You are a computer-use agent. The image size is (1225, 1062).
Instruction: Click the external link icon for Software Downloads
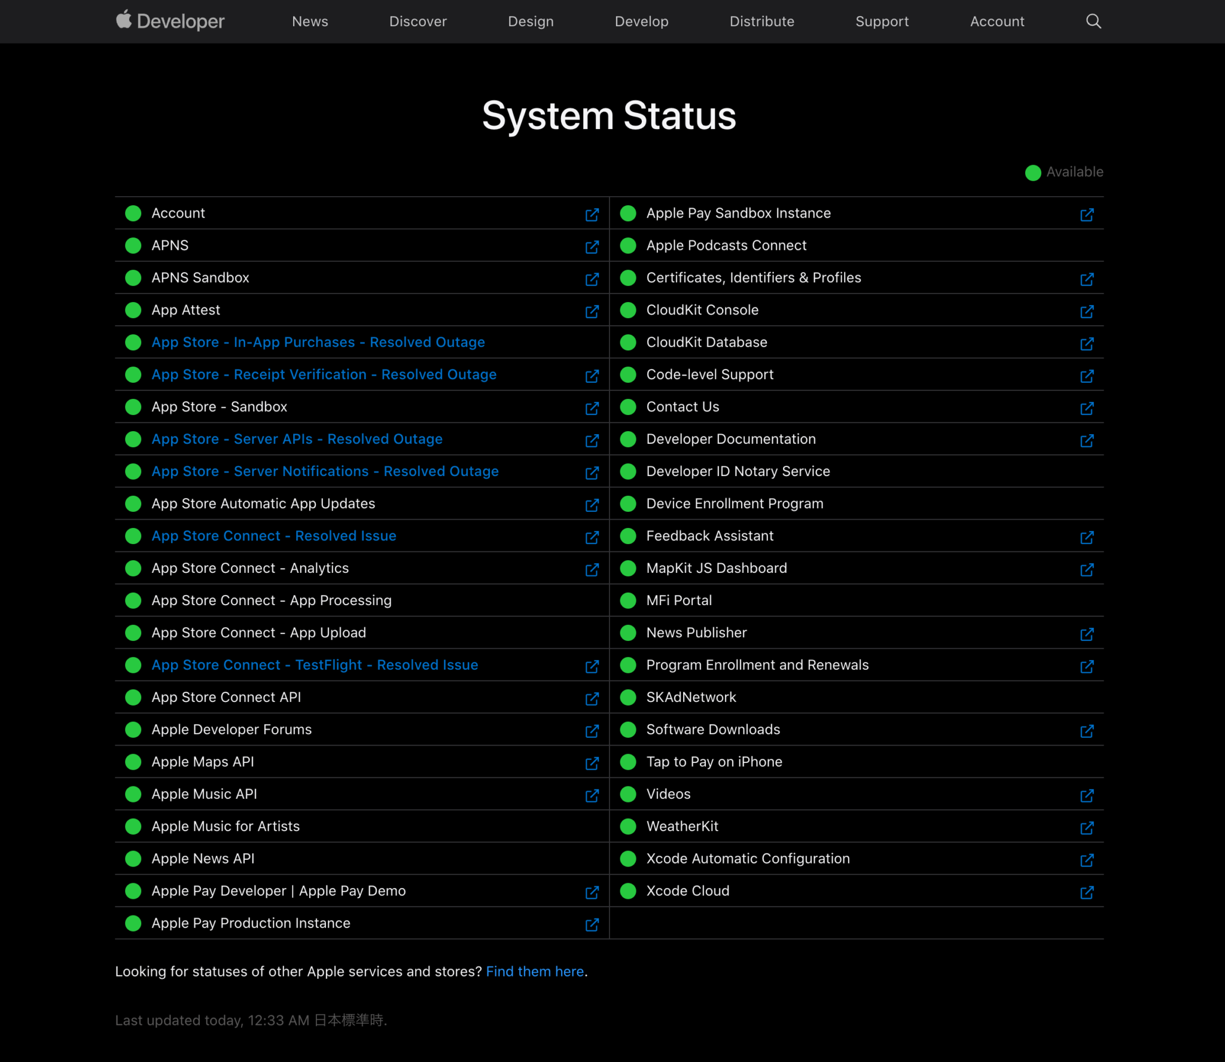pyautogui.click(x=1087, y=731)
